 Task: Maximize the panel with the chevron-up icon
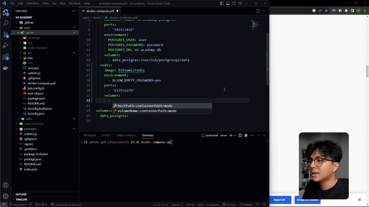click(x=258, y=136)
